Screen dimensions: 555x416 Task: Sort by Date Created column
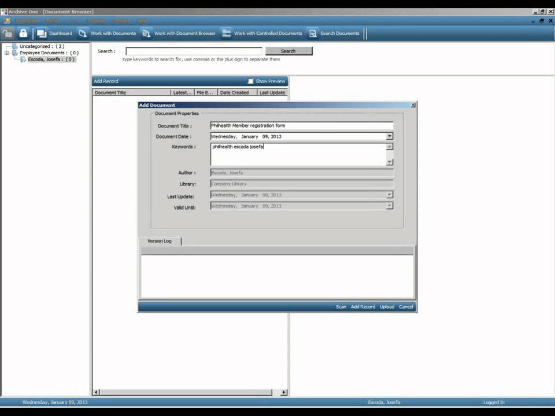(x=237, y=92)
